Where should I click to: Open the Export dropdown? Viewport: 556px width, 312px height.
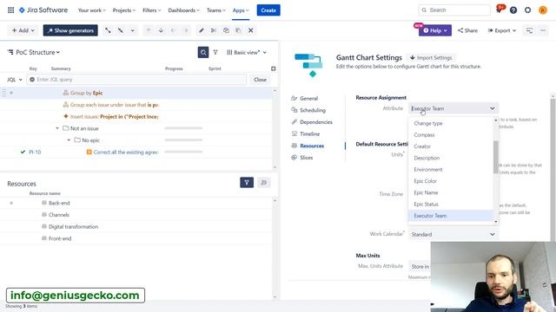pyautogui.click(x=502, y=30)
